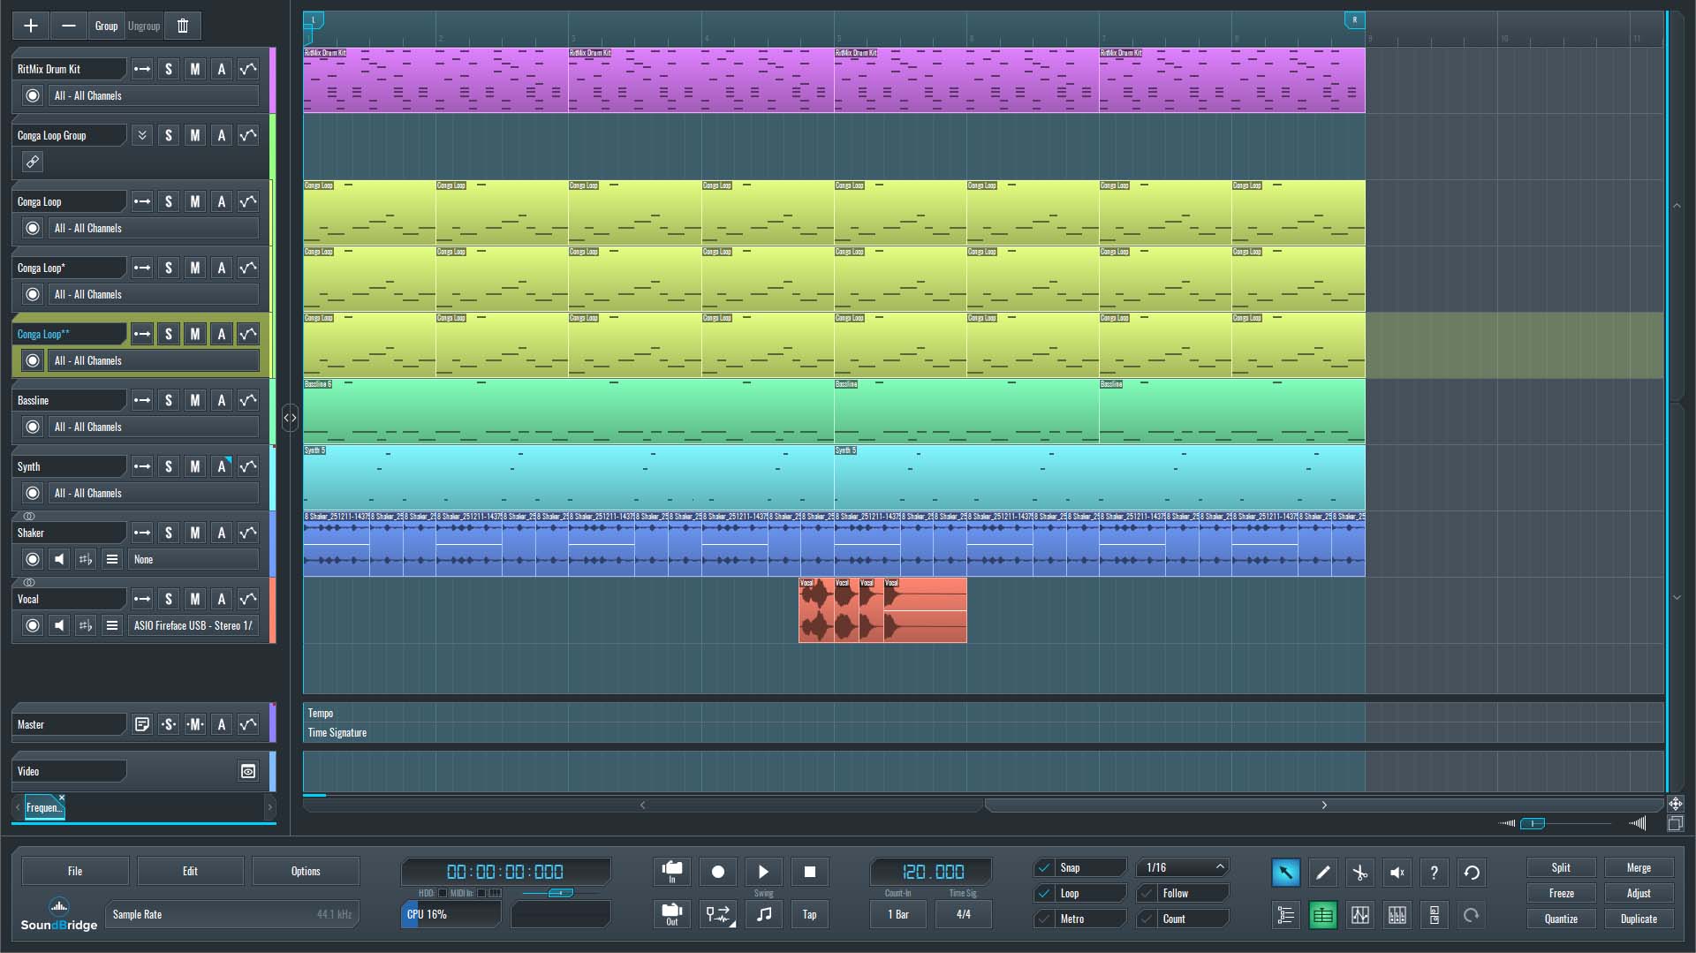Activate the green sequencer view icon
The height and width of the screenshot is (953, 1696).
[1322, 915]
